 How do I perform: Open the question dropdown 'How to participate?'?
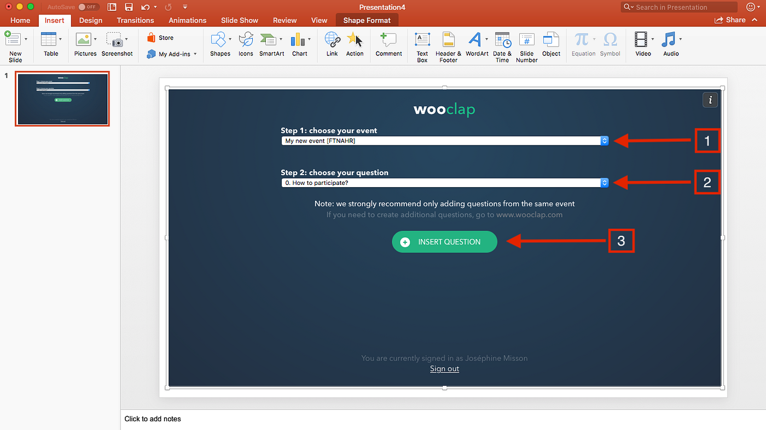click(x=444, y=183)
